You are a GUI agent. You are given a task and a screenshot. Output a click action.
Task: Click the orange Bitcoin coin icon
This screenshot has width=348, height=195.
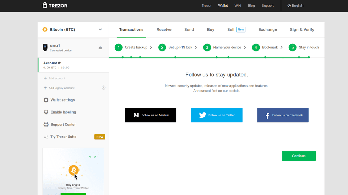pos(45,30)
